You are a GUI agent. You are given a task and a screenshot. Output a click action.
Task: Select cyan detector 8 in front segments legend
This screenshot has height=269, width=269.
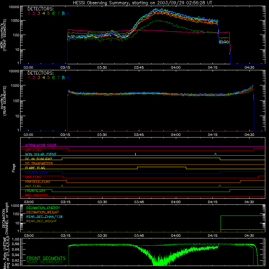63,13
